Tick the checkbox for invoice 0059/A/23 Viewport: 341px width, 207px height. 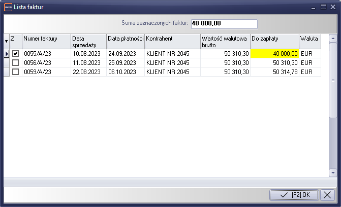(x=16, y=72)
